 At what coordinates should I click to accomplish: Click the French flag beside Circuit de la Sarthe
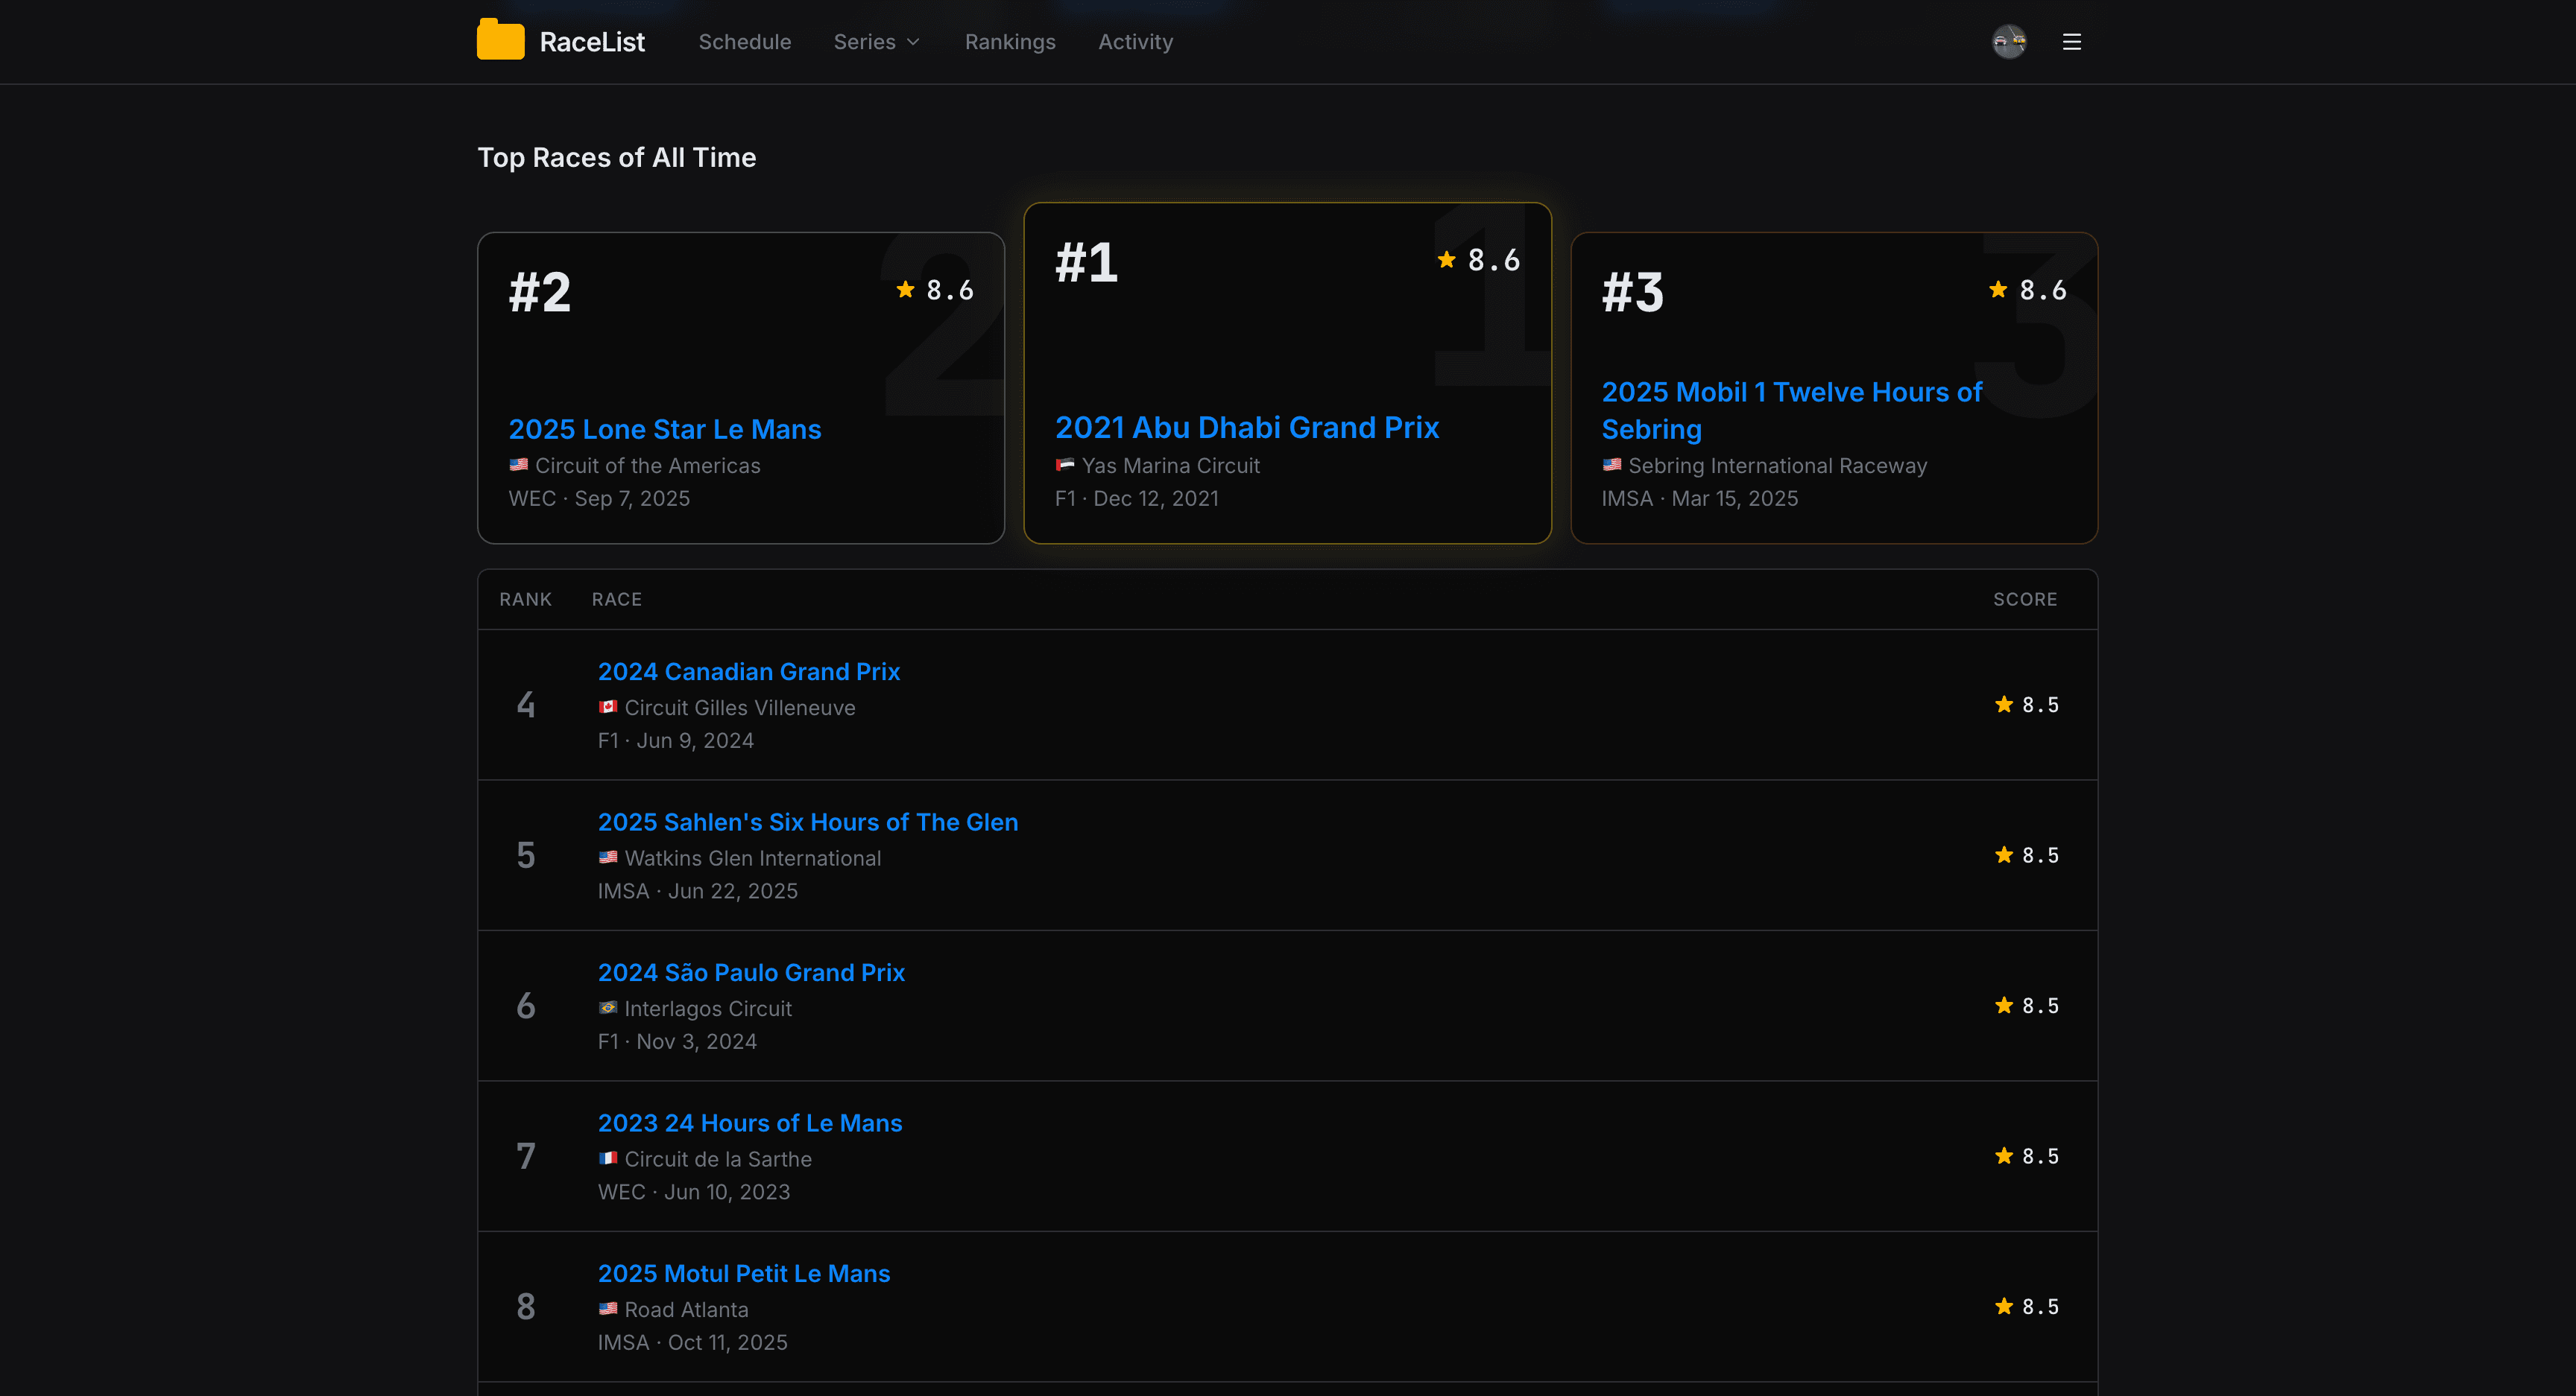(608, 1158)
